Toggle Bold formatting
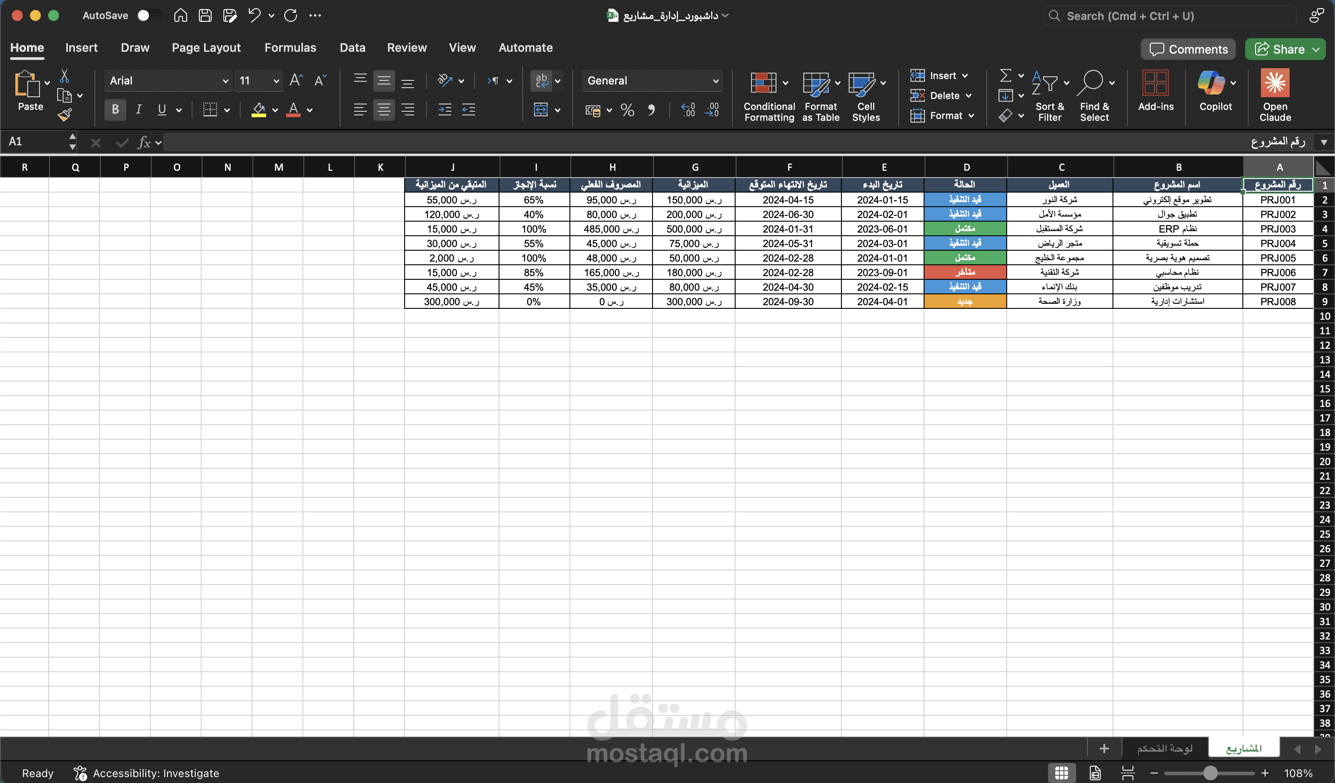 point(115,109)
